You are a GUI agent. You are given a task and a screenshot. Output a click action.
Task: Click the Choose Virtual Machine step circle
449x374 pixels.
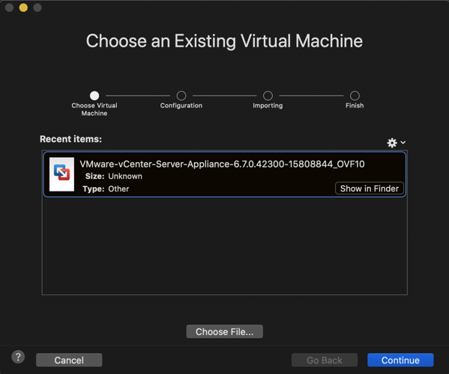click(94, 95)
